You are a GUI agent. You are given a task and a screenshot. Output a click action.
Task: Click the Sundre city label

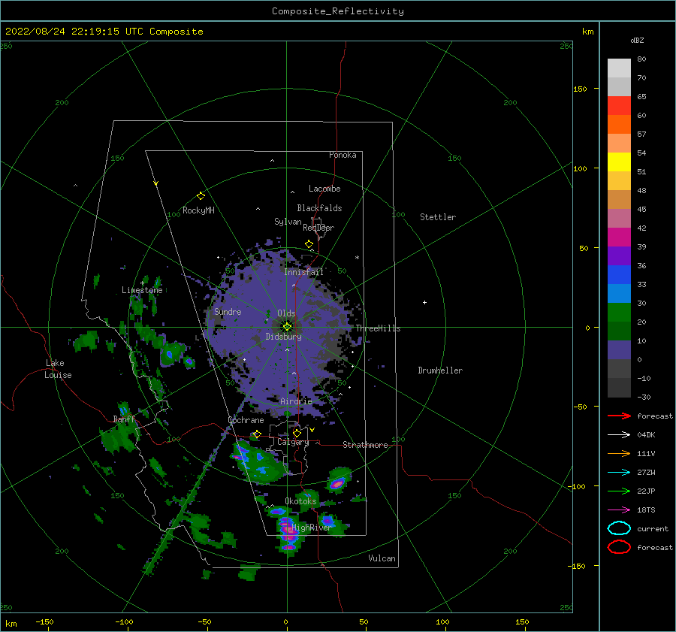coord(228,312)
